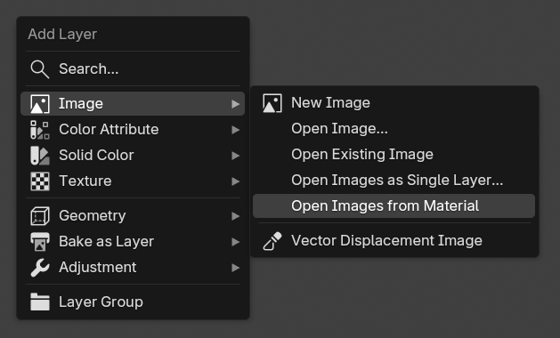Select the Geometry menu entry

pos(133,215)
